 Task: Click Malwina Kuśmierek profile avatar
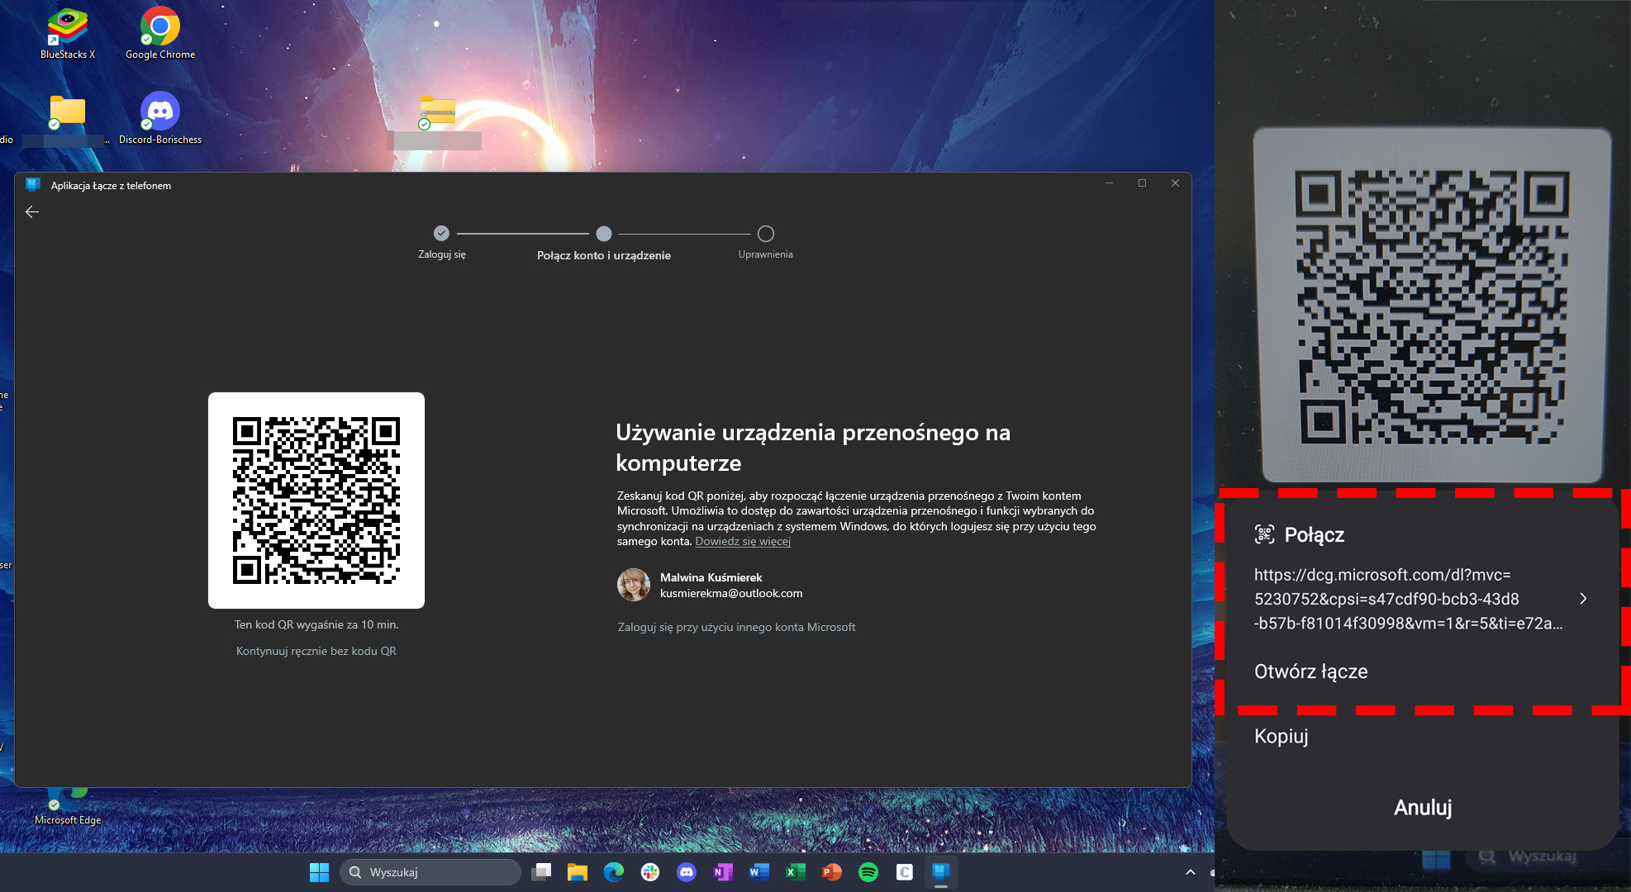click(x=634, y=585)
